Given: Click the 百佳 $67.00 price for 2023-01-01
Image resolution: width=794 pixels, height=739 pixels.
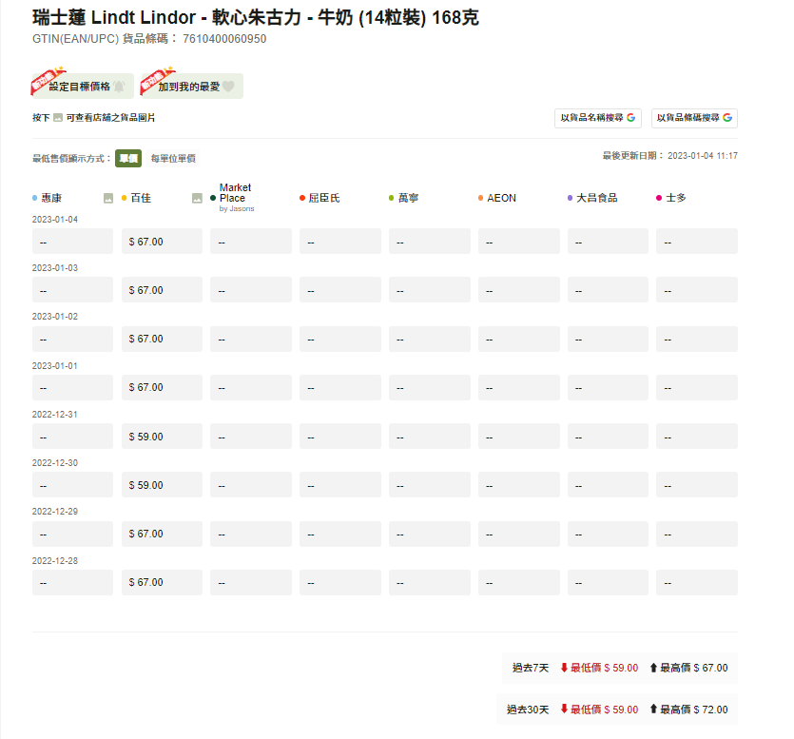Looking at the screenshot, I should (162, 387).
